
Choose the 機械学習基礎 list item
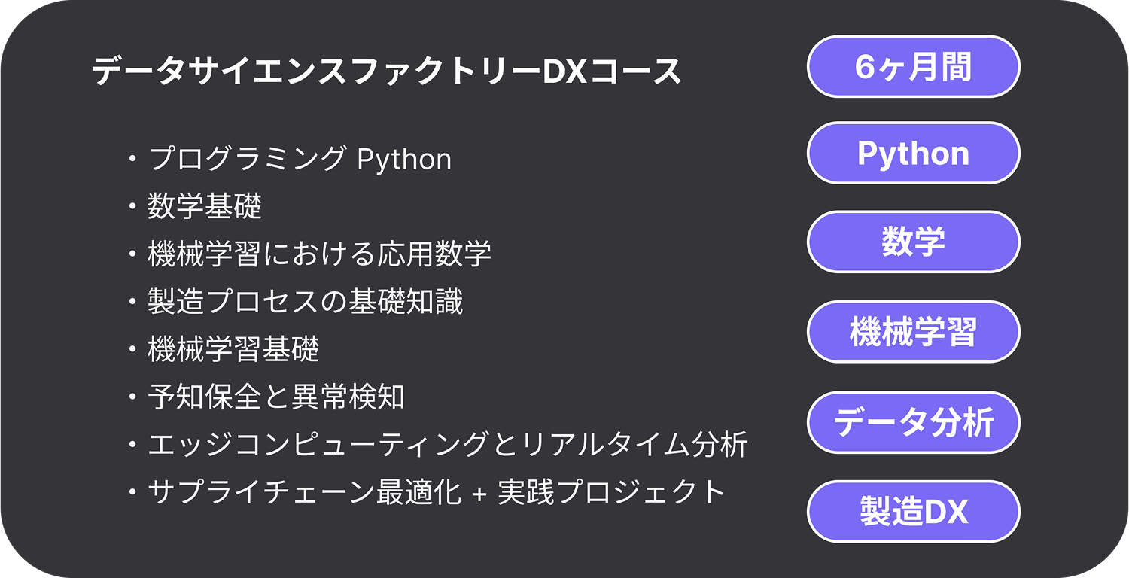click(234, 349)
